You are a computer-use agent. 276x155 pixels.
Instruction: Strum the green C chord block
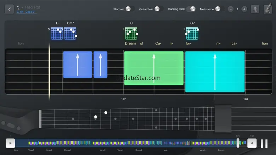[154, 68]
